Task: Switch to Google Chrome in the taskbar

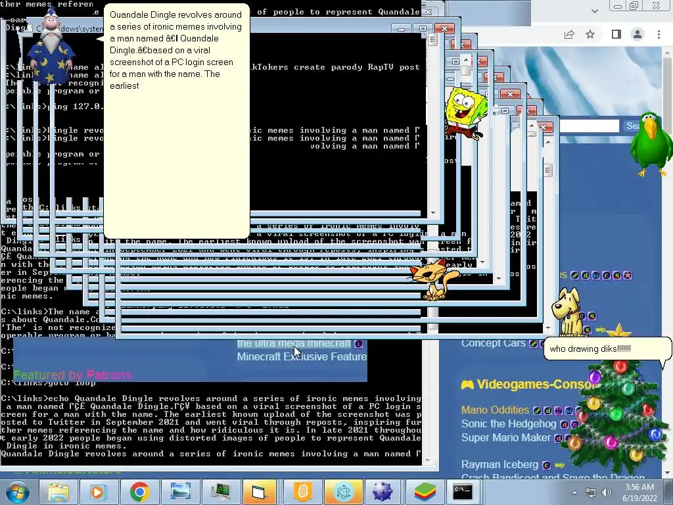Action: point(139,492)
